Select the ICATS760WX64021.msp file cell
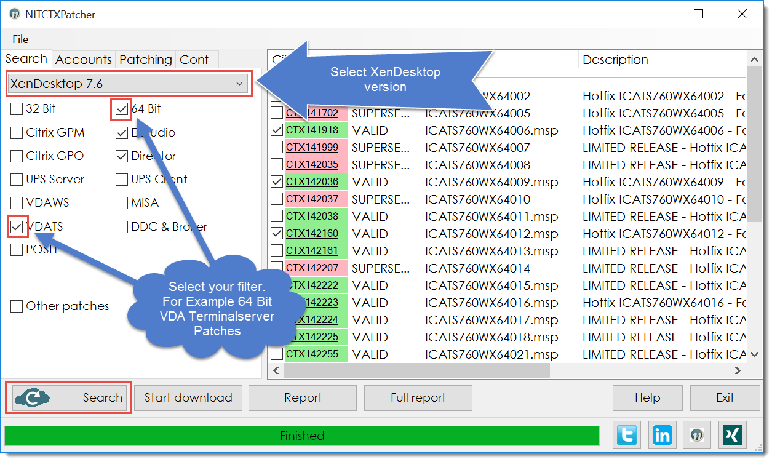 [491, 354]
